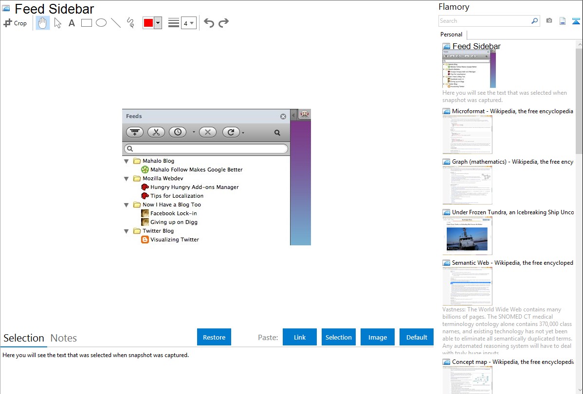Collapse the Mahalo Blog folder
The width and height of the screenshot is (583, 394).
[127, 161]
